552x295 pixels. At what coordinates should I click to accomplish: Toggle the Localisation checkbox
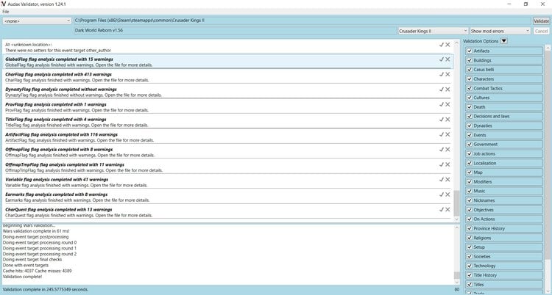469,163
